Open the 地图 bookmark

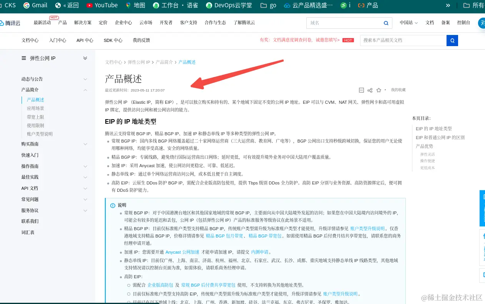[x=135, y=5]
